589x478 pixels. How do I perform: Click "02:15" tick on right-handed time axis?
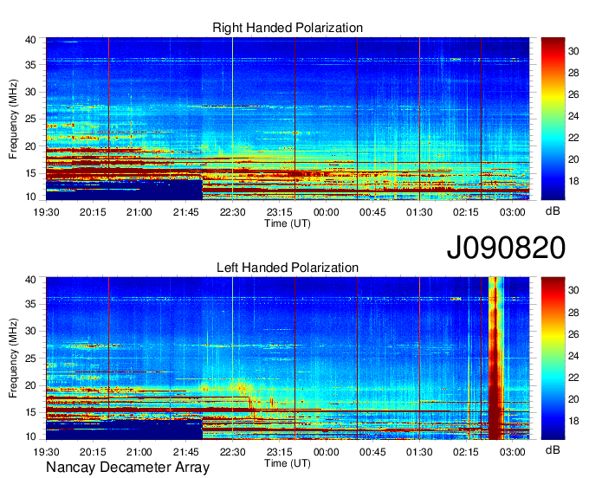click(466, 212)
